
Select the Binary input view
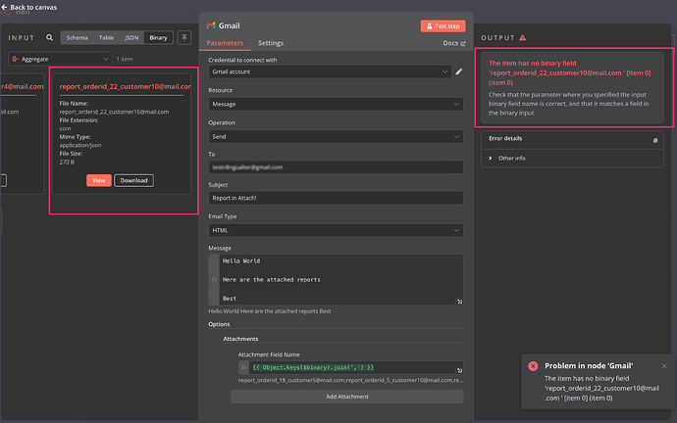(158, 38)
